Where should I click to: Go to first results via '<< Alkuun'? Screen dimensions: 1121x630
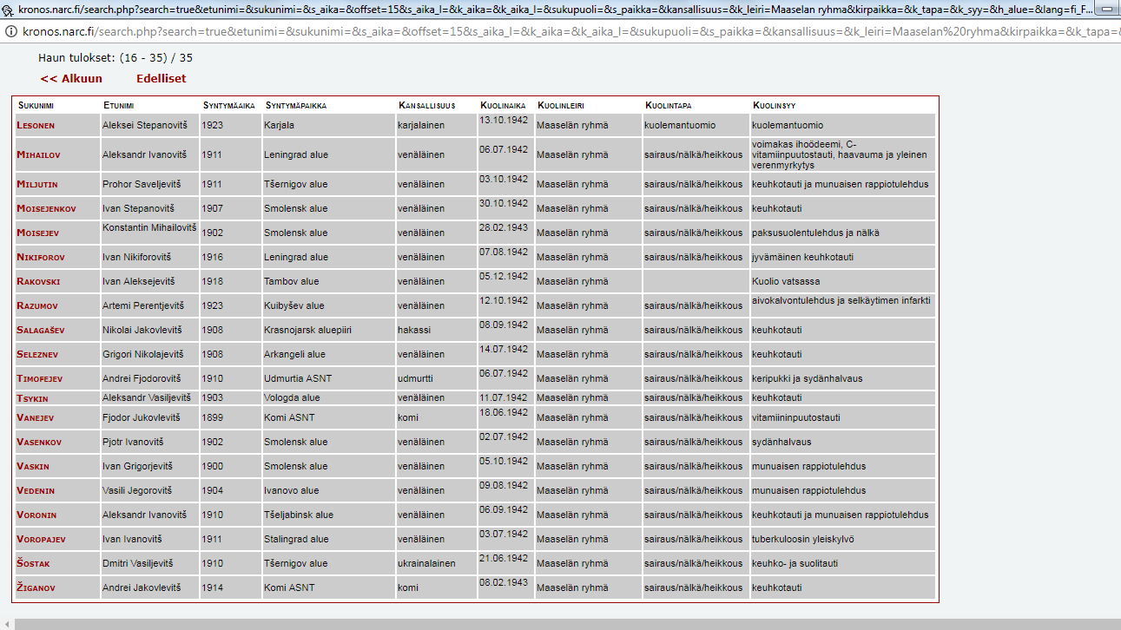(70, 79)
